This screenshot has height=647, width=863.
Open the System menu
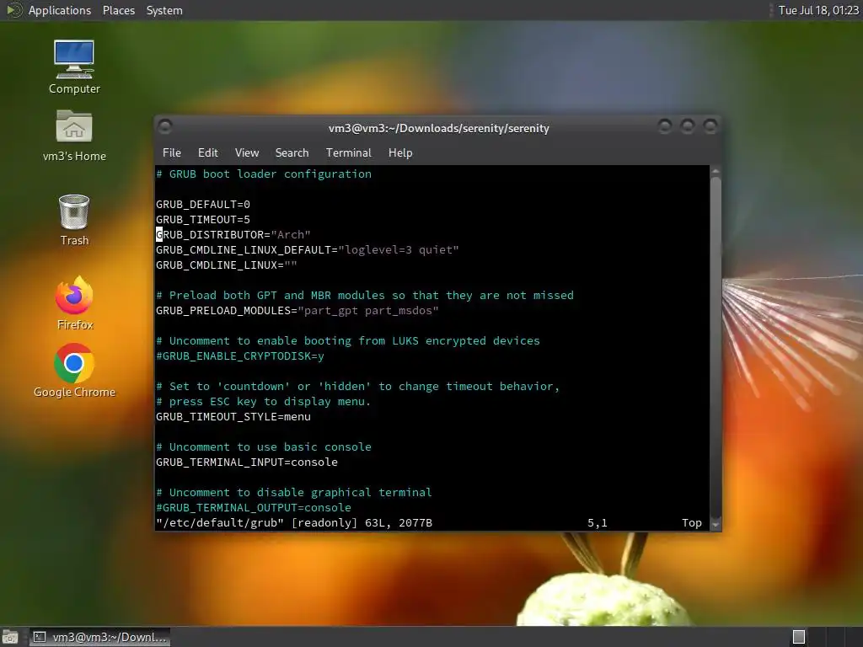click(x=164, y=10)
